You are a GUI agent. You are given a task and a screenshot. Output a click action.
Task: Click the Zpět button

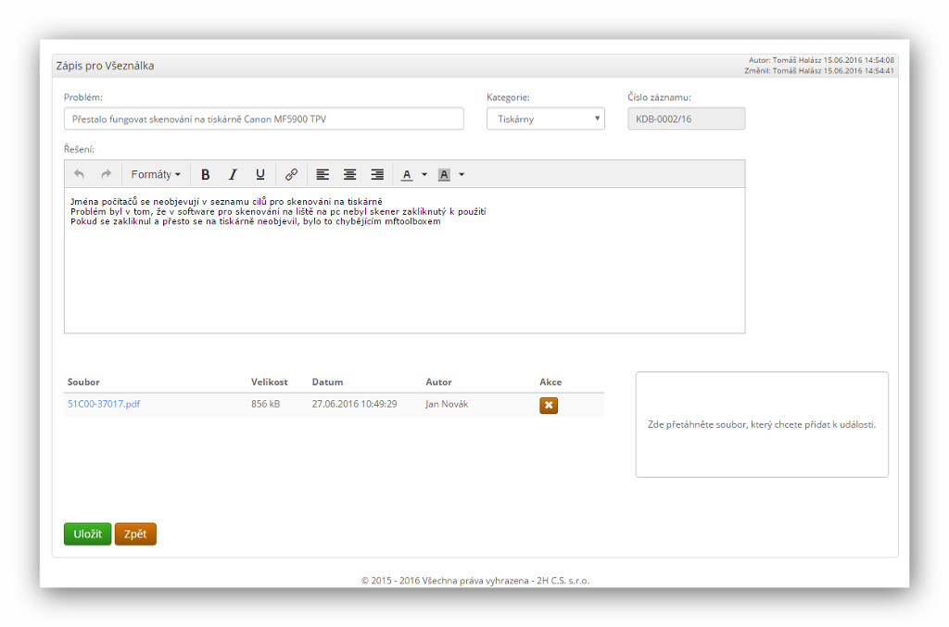point(135,534)
